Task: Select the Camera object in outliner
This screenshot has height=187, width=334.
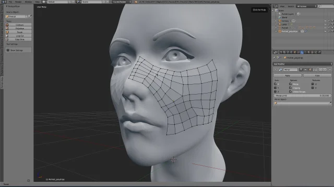Action: [285, 21]
